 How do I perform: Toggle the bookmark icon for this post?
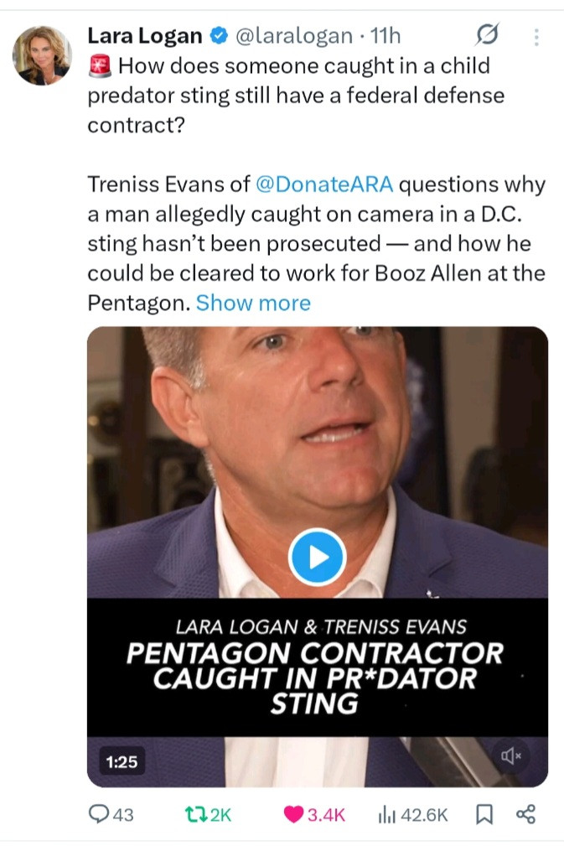pyautogui.click(x=484, y=813)
